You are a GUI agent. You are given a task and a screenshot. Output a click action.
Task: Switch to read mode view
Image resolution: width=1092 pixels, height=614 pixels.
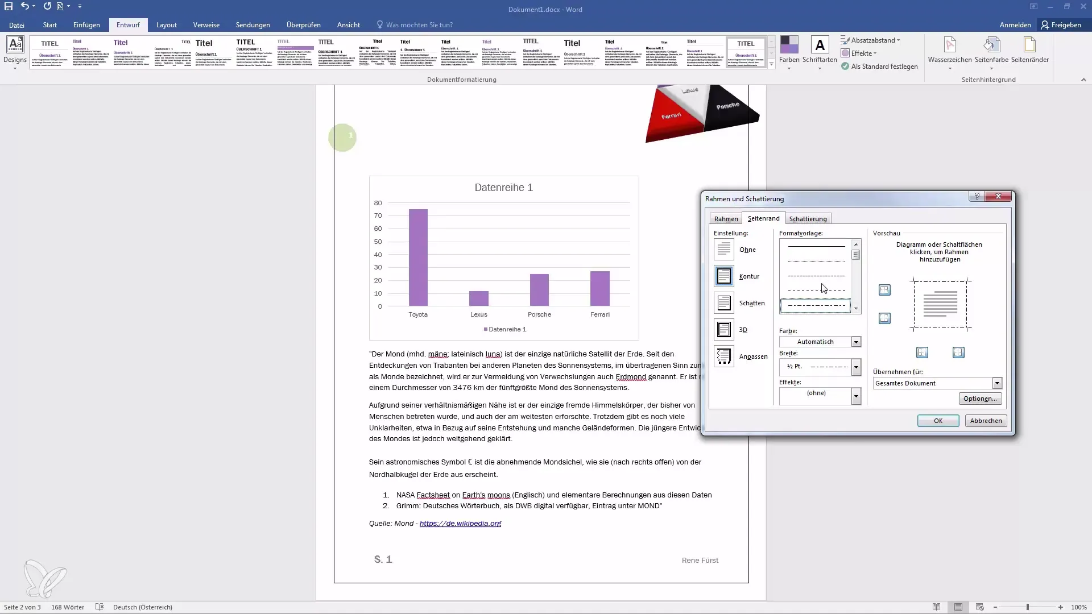[936, 607]
